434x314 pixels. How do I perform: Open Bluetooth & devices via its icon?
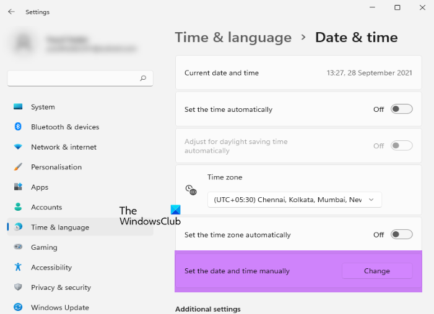tap(18, 127)
